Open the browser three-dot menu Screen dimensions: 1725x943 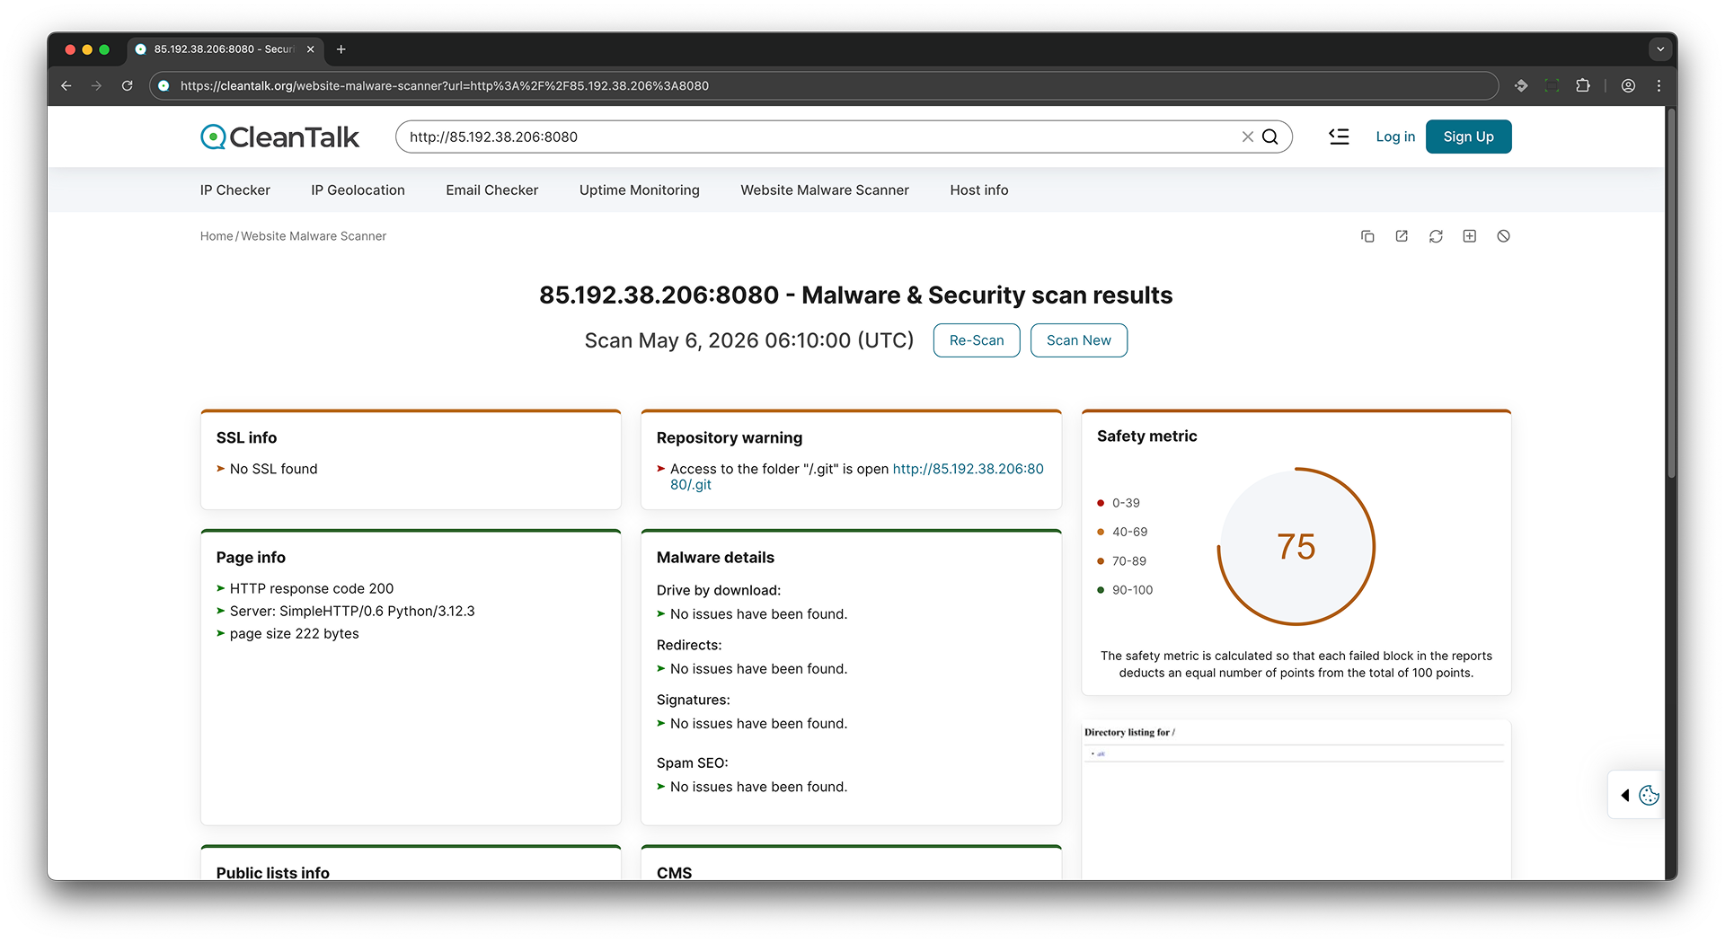(1659, 85)
